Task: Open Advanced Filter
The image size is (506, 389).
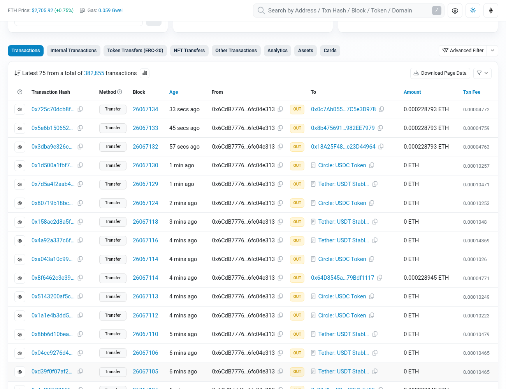Action: pos(463,51)
